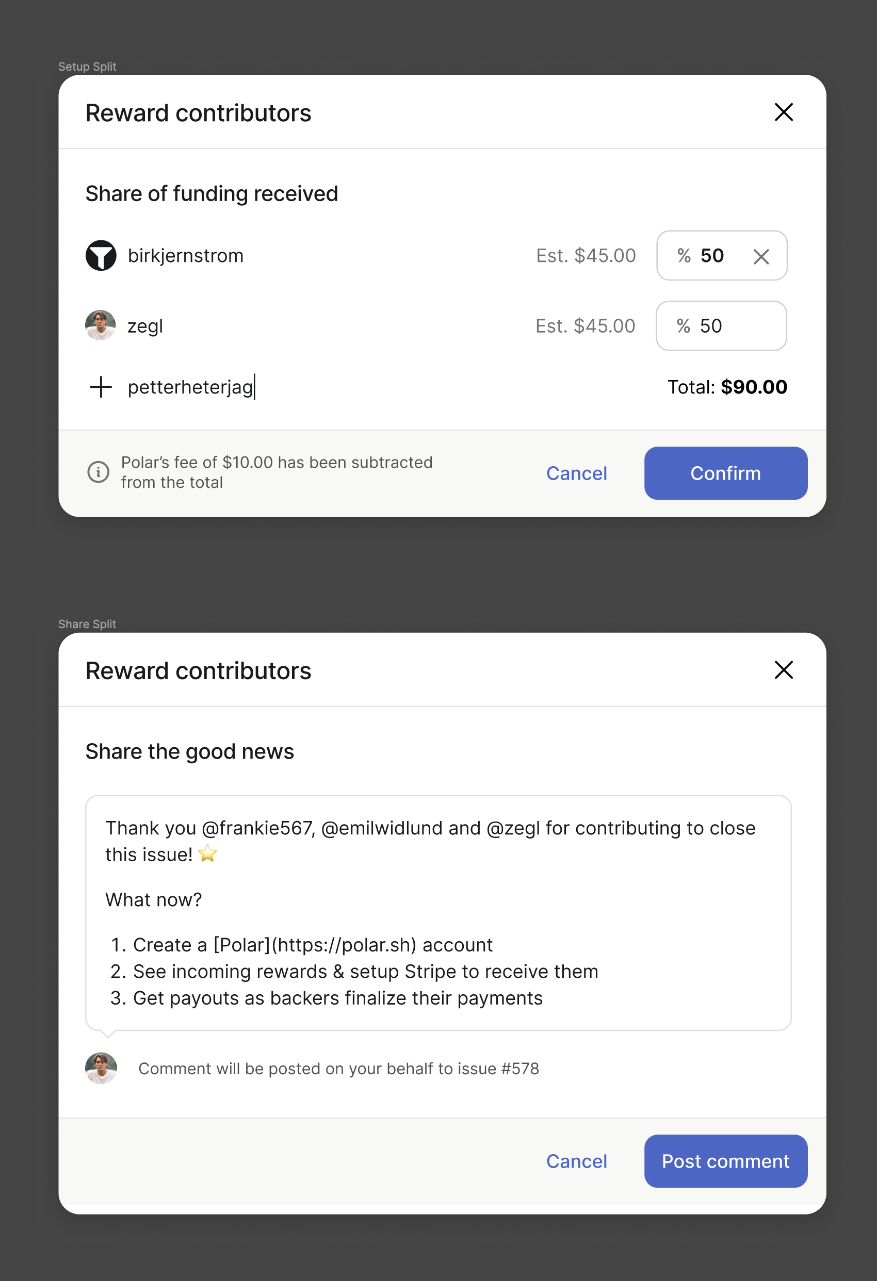Cancel posting the comment
Screen dimensions: 877x1281
pos(576,1161)
